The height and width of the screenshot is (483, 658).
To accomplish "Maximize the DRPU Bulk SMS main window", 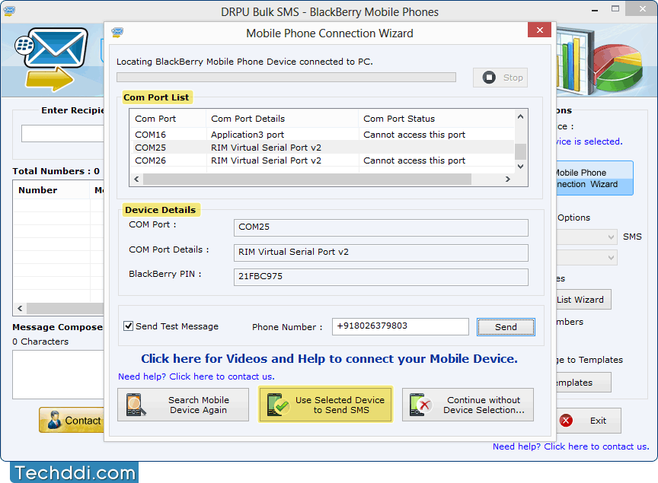I will (615, 9).
